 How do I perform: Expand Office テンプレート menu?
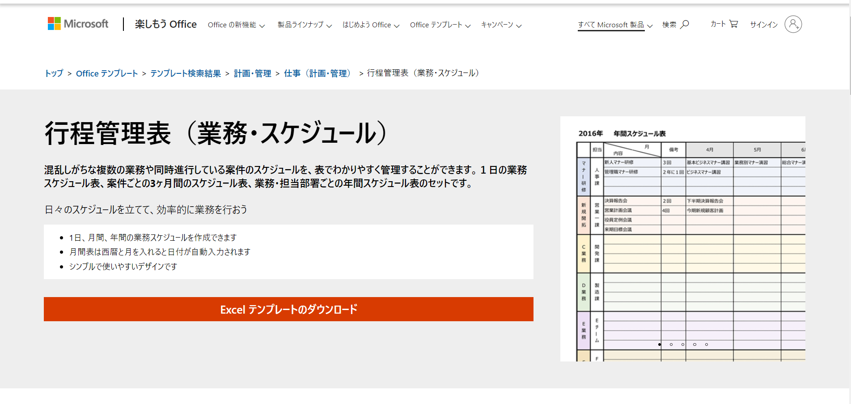(x=440, y=25)
